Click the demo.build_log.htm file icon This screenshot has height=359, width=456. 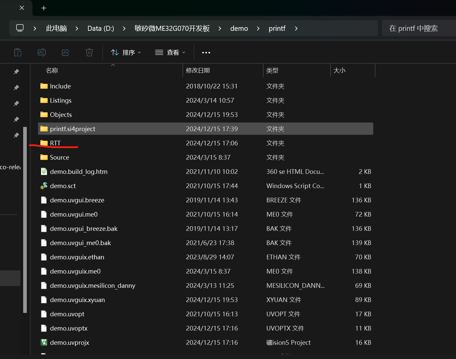pos(44,172)
